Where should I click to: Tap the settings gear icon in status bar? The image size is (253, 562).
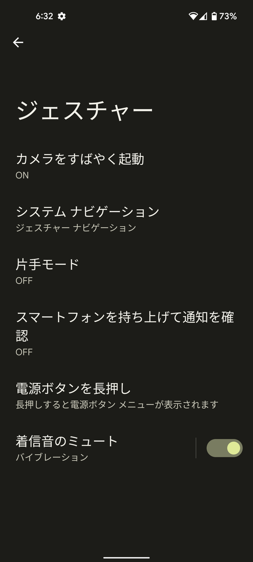click(x=62, y=16)
